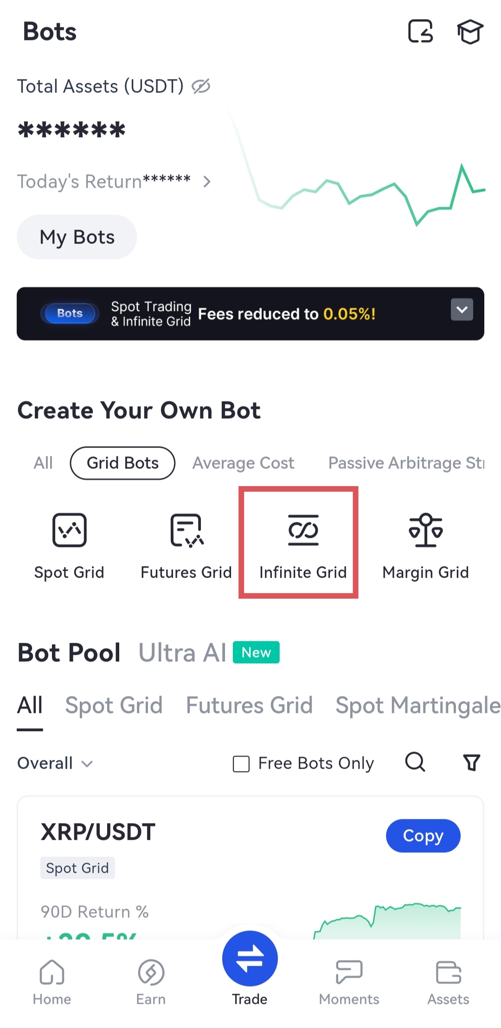Expand the fees banner chevron

(x=462, y=310)
